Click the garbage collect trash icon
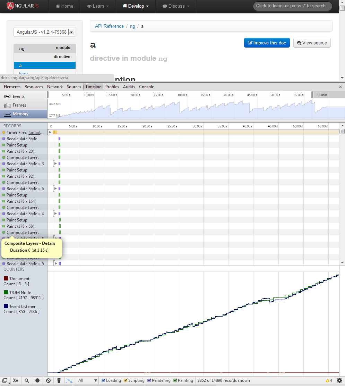345x386 pixels. [59, 380]
